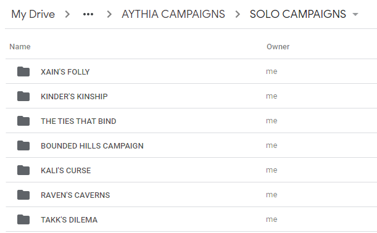Click the TAKK'S DILEMA folder icon
The image size is (377, 233).
[x=23, y=219]
